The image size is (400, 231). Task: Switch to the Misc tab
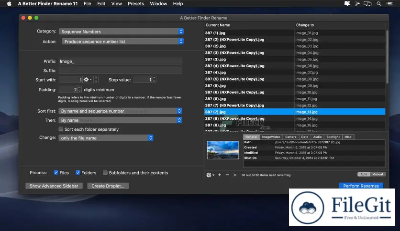(348, 137)
